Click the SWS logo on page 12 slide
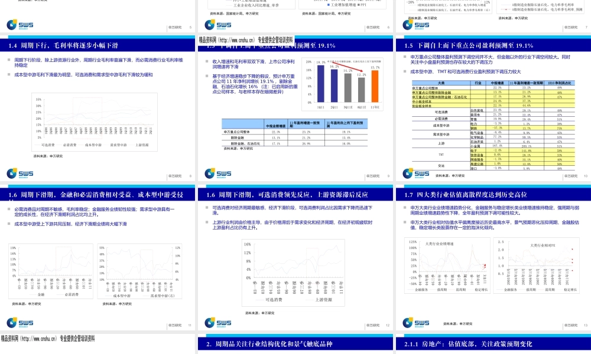Screen dimensions: 591x354 [x=218, y=323]
